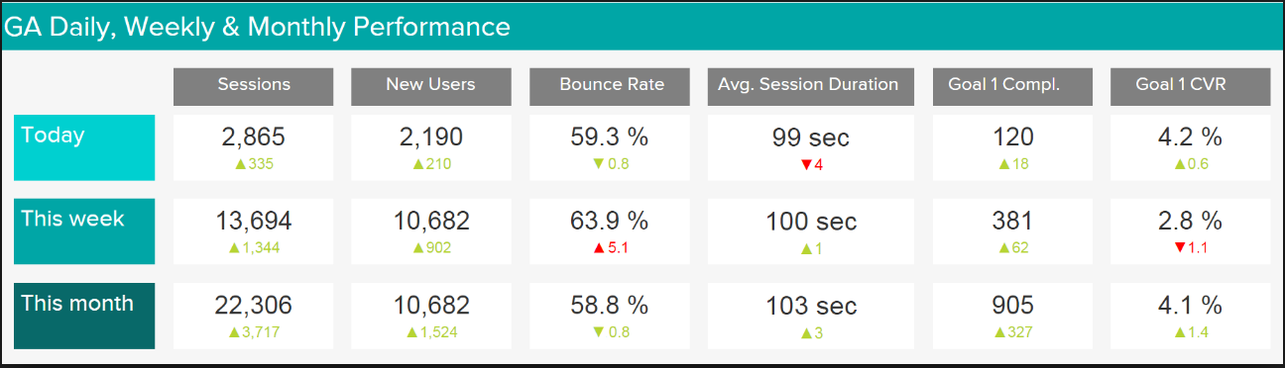Click the green up arrow beside 1,524 new users

[x=409, y=332]
